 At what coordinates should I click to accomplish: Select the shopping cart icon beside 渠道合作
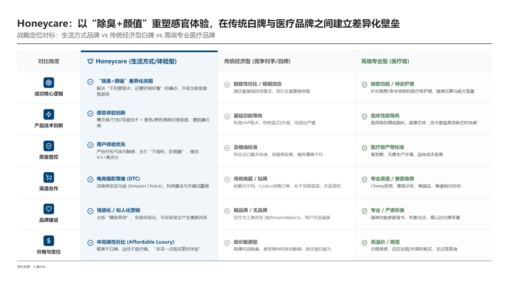(48, 178)
